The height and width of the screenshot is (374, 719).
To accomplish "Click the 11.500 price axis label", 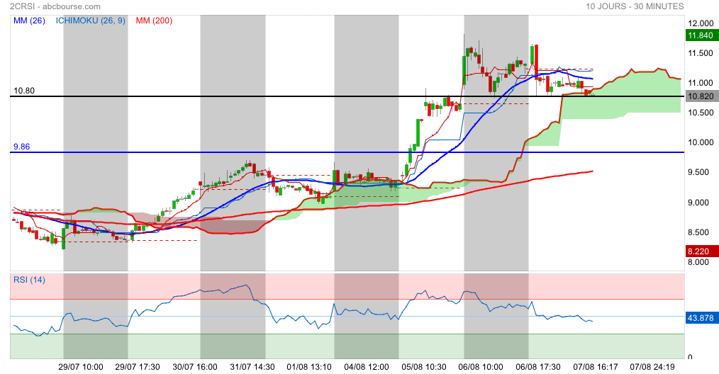I will (701, 53).
